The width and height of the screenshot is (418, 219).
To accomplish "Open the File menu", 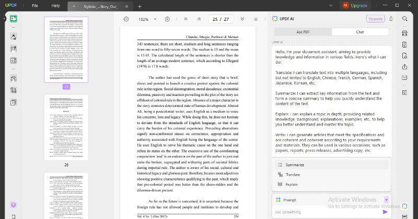I will point(35,6).
